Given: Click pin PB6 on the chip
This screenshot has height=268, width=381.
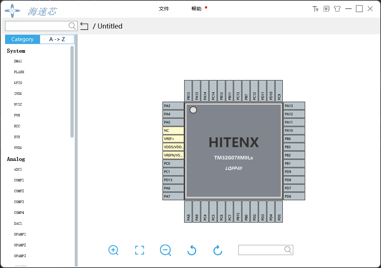Looking at the screenshot, I should (294, 139).
